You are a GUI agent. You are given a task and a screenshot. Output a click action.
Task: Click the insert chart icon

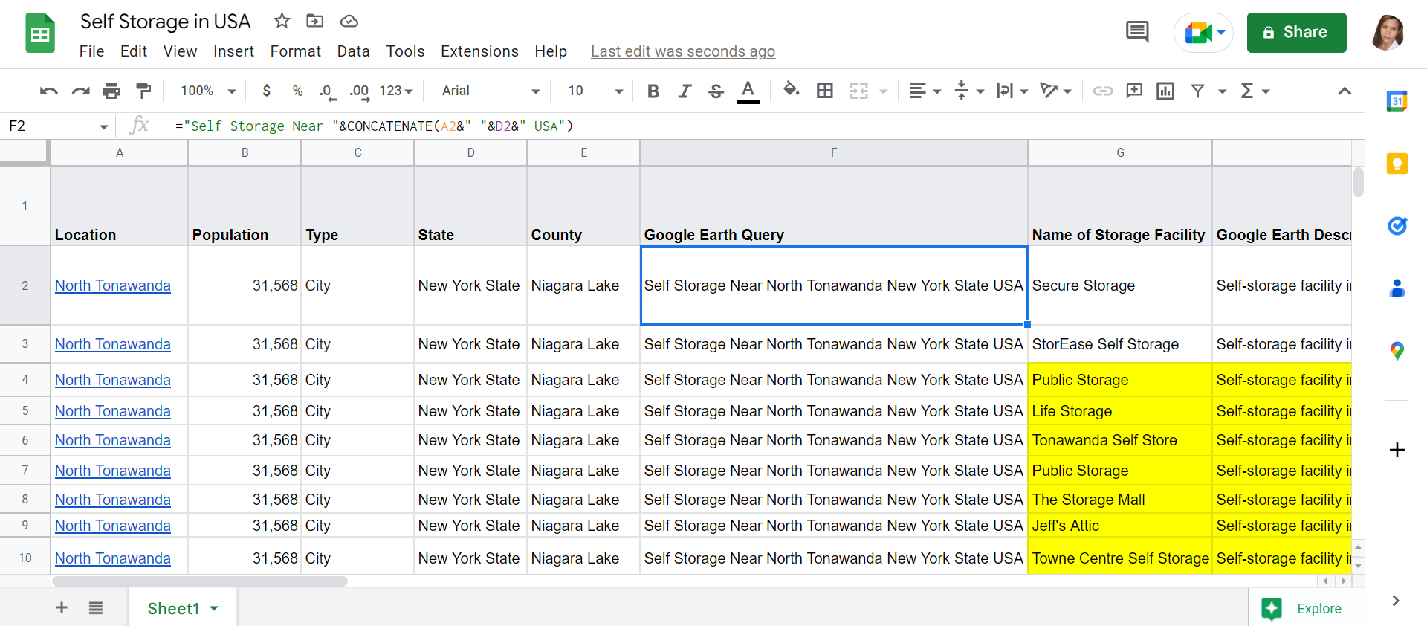coord(1165,91)
